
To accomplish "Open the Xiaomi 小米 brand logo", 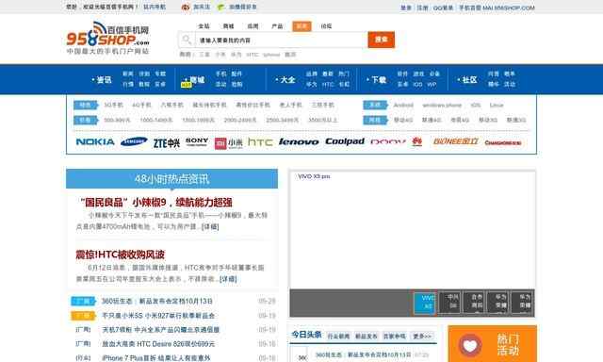I will tap(229, 143).
